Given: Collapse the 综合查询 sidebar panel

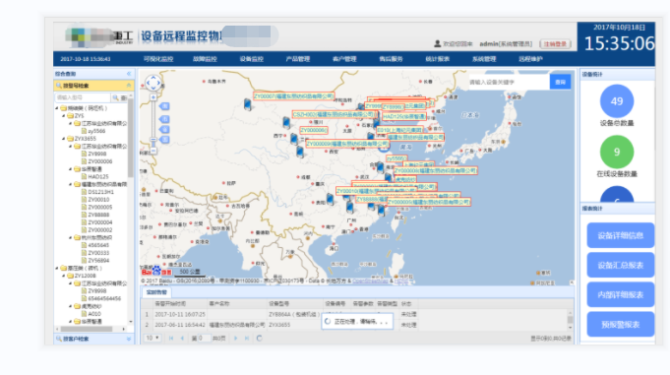Looking at the screenshot, I should click(129, 74).
